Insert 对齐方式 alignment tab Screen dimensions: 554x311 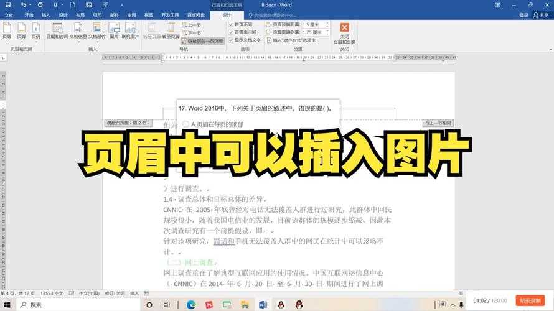coord(291,40)
